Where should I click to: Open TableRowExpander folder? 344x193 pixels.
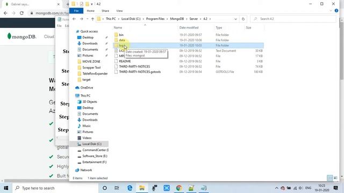coord(95,74)
